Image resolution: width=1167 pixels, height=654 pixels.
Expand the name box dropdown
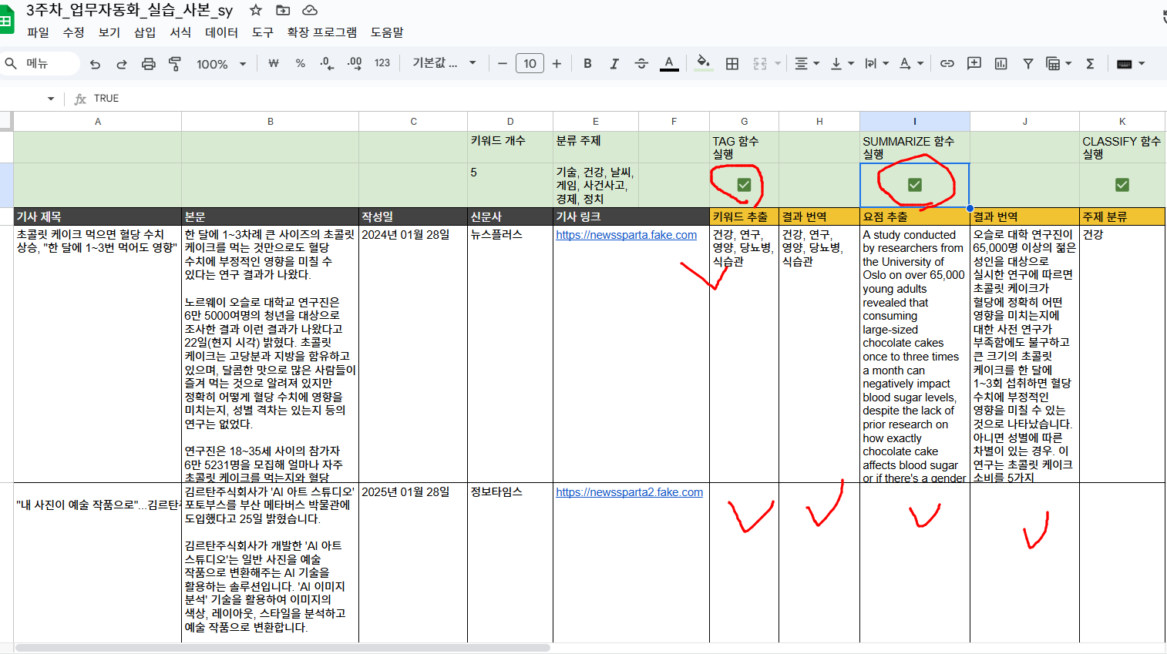(51, 99)
